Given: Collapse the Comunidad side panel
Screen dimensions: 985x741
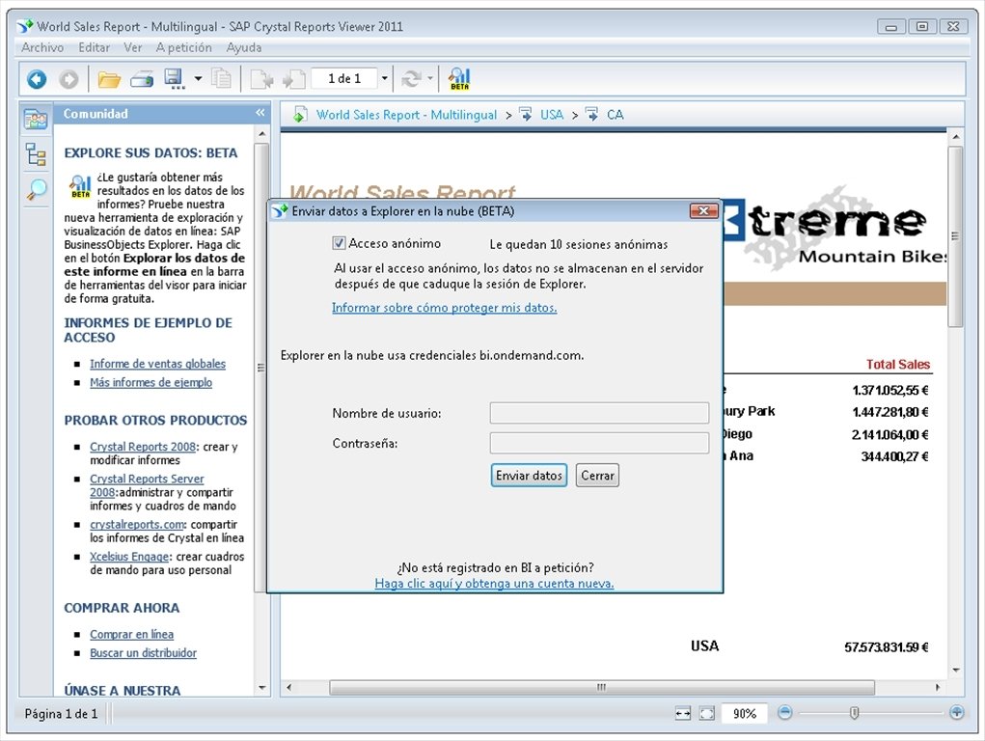Looking at the screenshot, I should 260,113.
